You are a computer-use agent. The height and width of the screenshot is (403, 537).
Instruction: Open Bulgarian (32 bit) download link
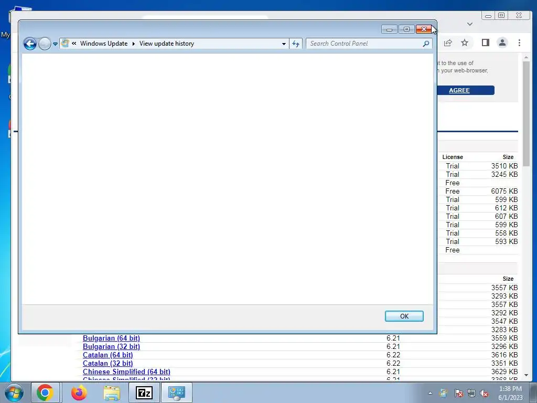click(111, 346)
